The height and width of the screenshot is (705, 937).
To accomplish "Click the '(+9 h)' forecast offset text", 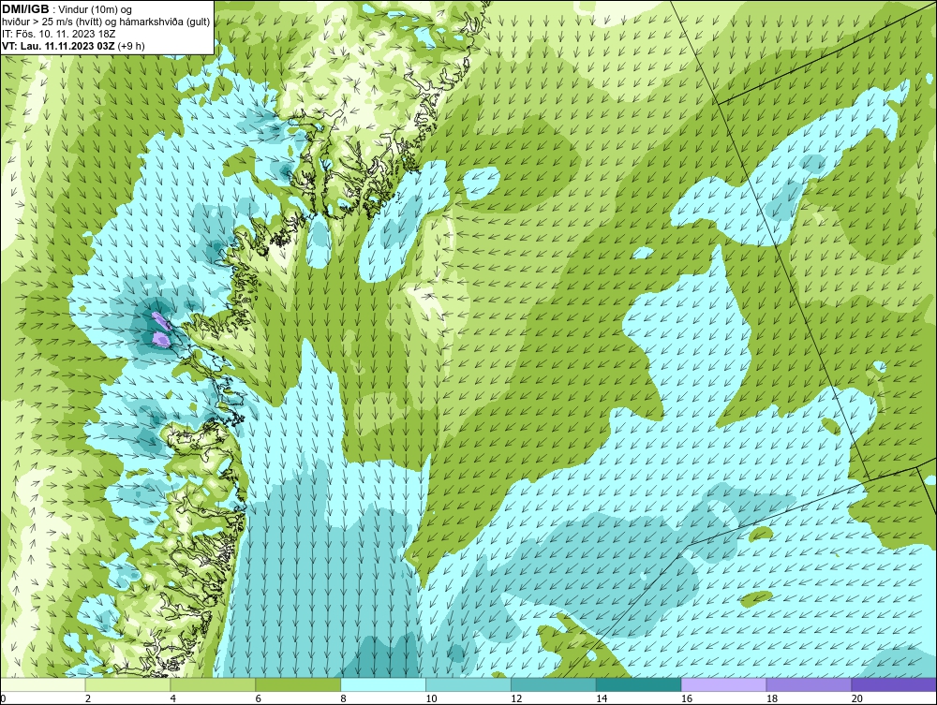I will pyautogui.click(x=131, y=46).
